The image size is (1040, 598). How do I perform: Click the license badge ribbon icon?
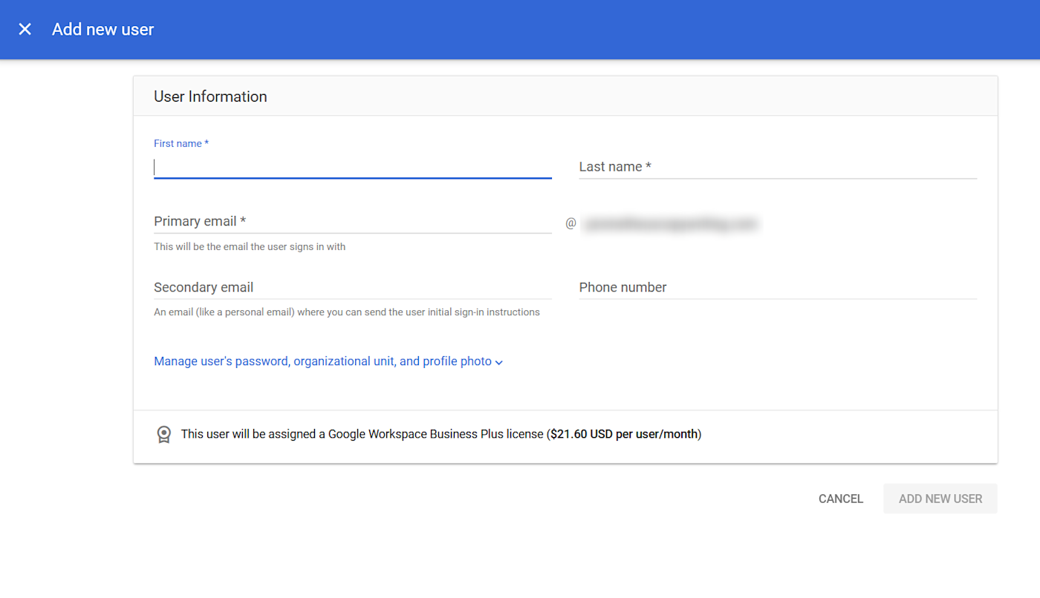pyautogui.click(x=163, y=434)
